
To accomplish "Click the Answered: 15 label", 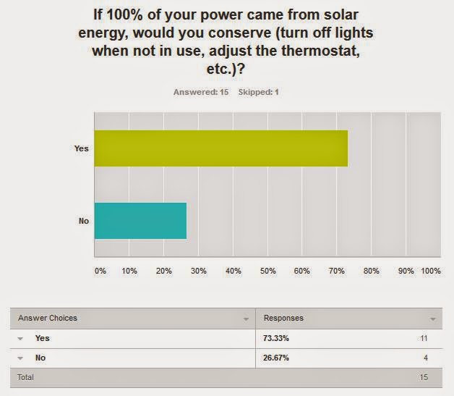I will point(201,92).
